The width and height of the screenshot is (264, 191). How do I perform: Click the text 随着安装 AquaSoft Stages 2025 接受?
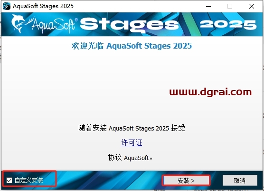[x=132, y=128]
